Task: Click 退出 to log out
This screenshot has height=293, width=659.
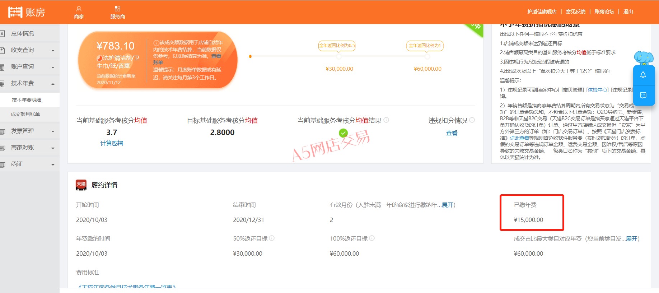Action: pyautogui.click(x=628, y=11)
